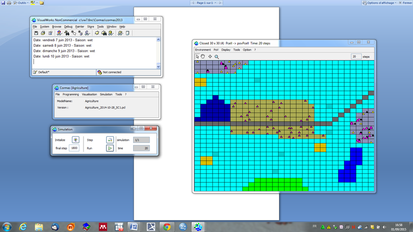This screenshot has height=232, width=413.
Task: Click the FR language indicator in tray
Action: pos(314,226)
